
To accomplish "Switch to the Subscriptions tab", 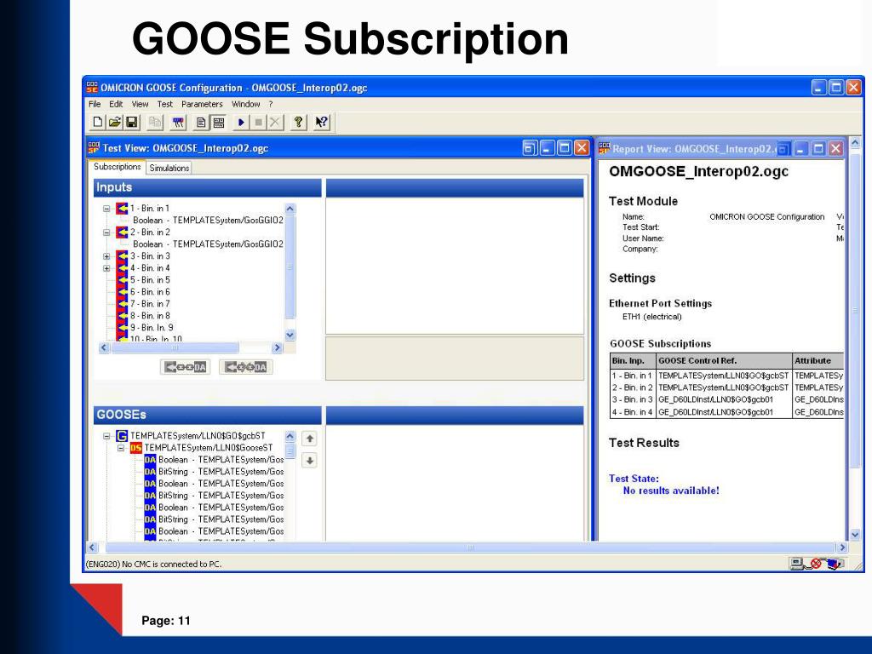I will click(x=117, y=167).
